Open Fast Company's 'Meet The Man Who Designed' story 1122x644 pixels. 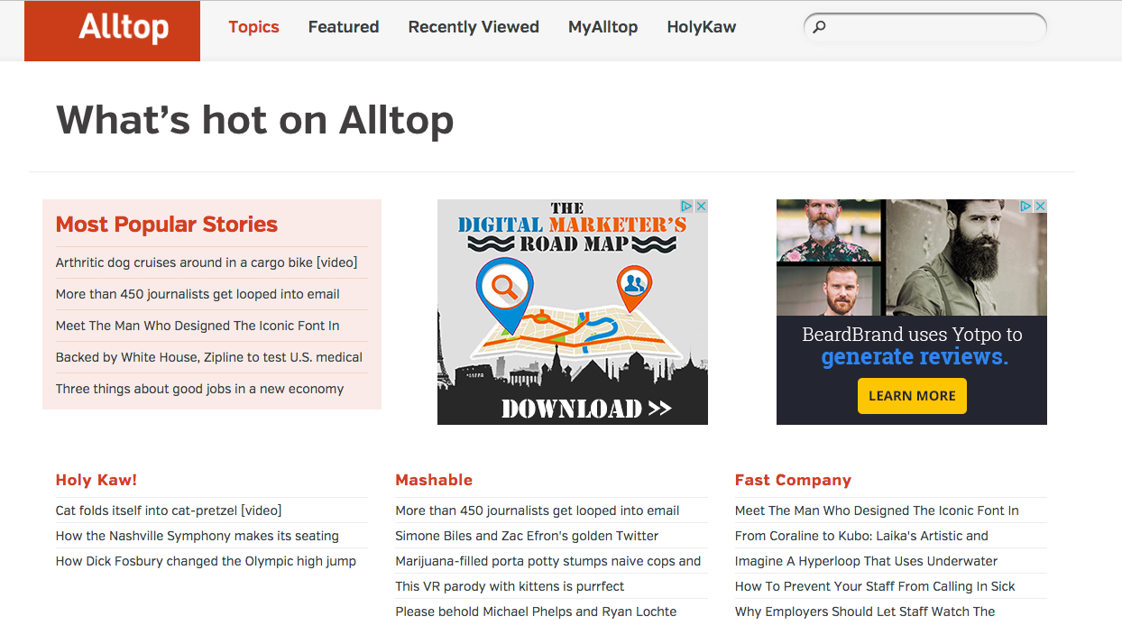click(x=877, y=511)
